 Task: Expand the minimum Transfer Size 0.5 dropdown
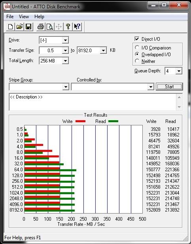(65, 50)
